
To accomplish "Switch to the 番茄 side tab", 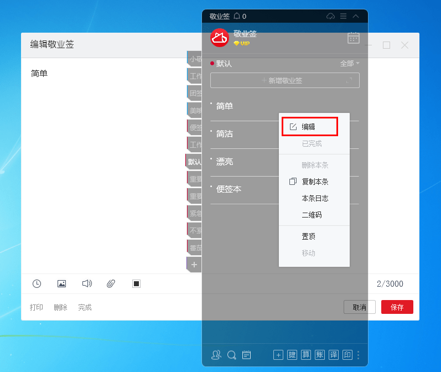I will (195, 247).
